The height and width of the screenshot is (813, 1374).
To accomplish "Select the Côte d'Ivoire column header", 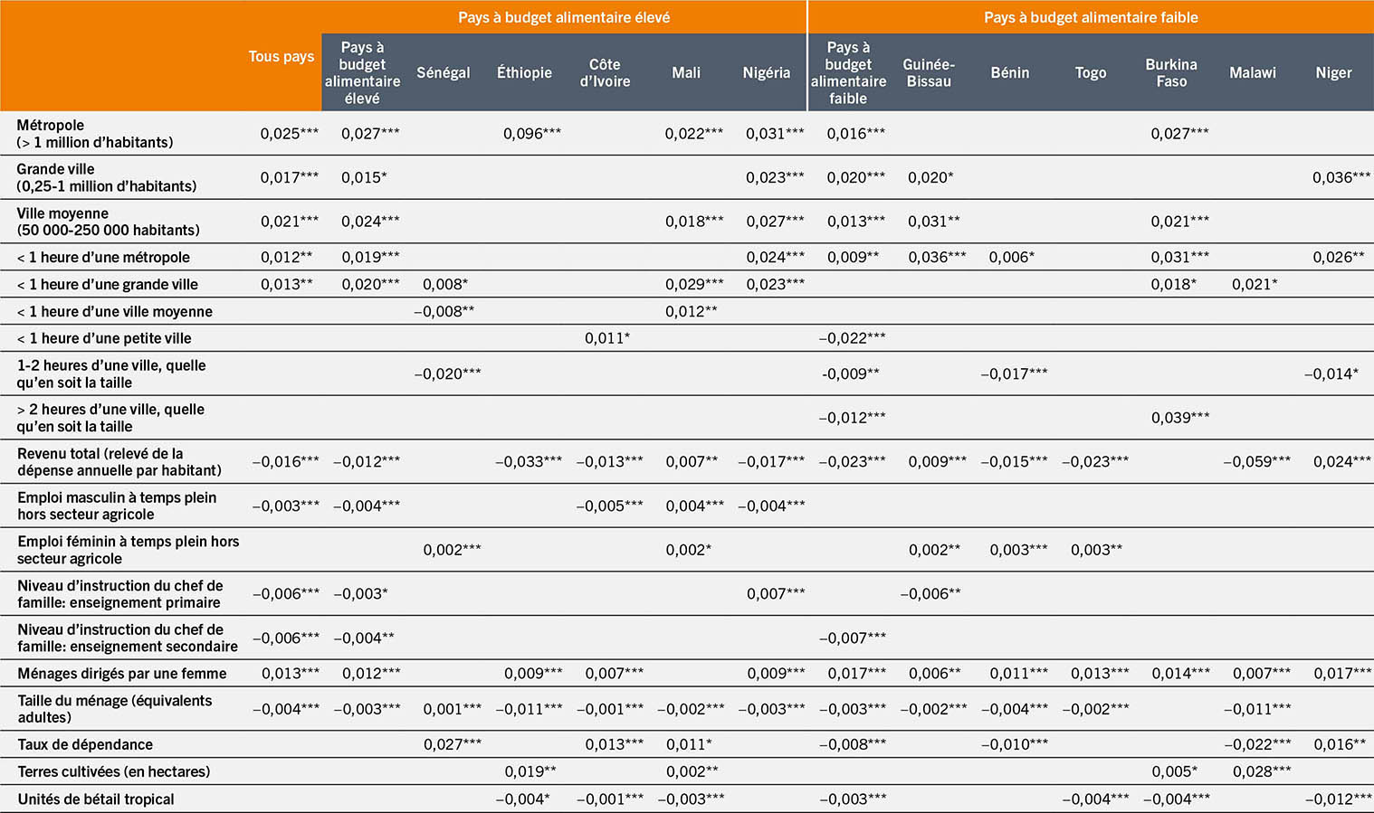I will pyautogui.click(x=605, y=72).
